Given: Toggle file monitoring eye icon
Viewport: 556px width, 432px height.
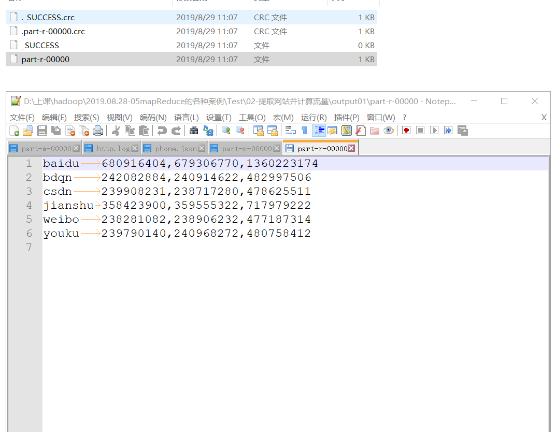Looking at the screenshot, I should [x=389, y=131].
